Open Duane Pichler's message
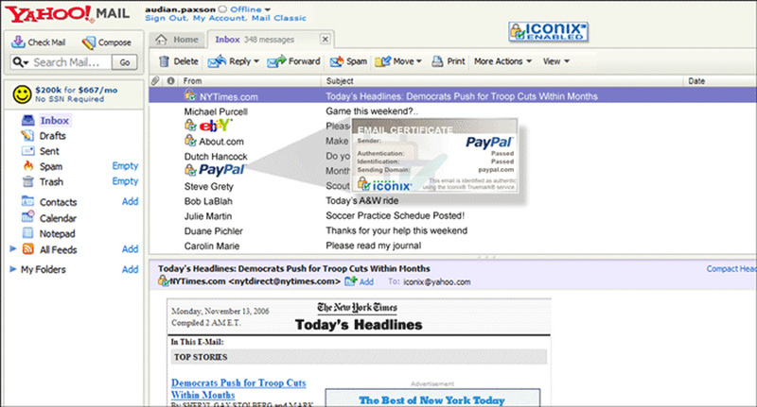This screenshot has width=757, height=407. 214,231
